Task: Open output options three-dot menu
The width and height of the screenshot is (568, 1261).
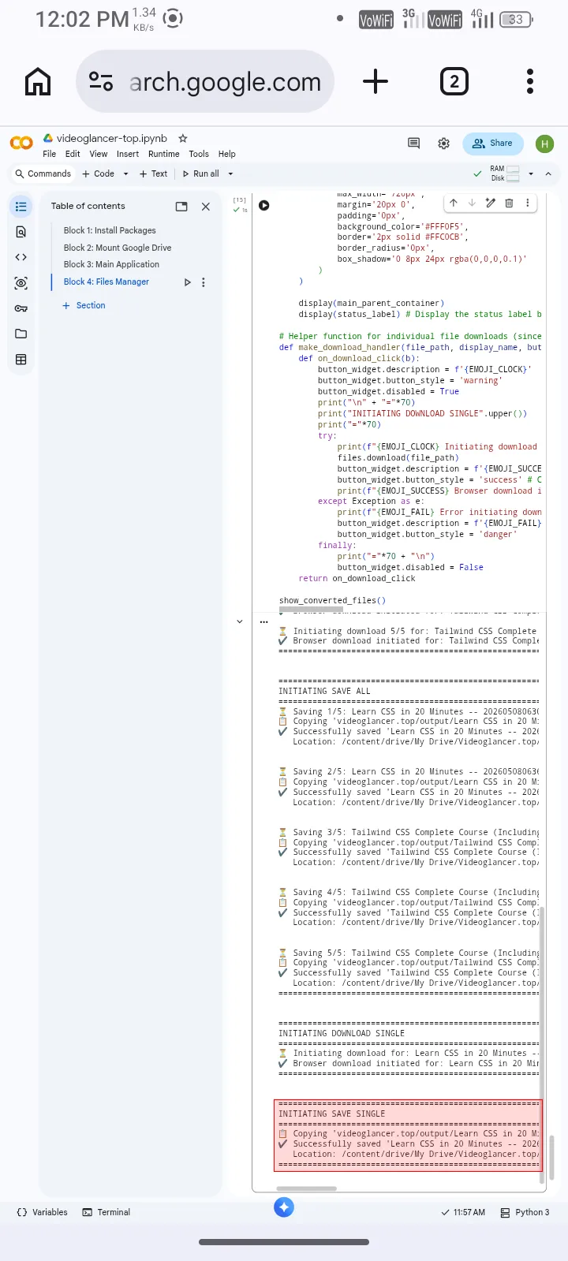Action: coord(264,621)
